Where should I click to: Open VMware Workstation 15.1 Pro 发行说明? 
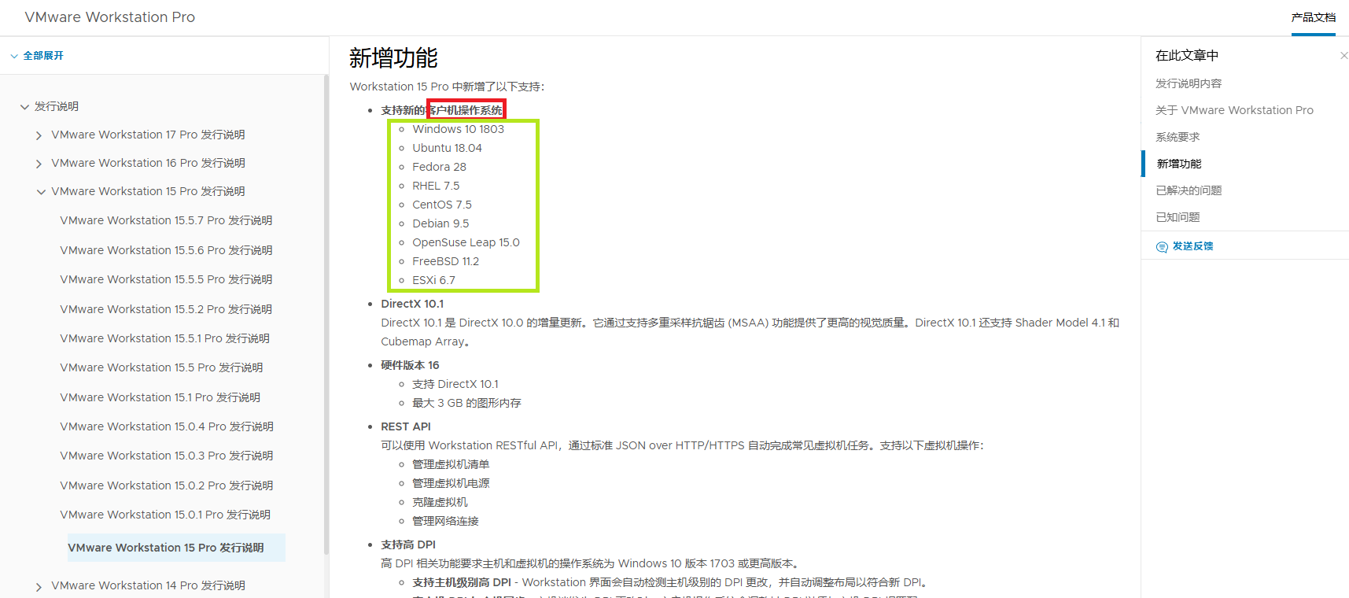(160, 397)
